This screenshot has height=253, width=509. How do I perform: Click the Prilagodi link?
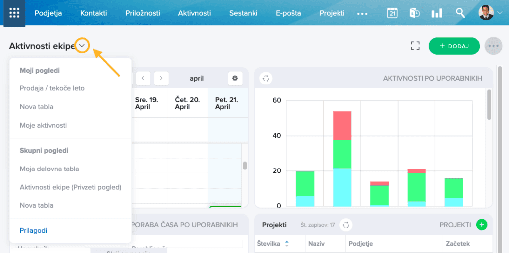pos(33,231)
